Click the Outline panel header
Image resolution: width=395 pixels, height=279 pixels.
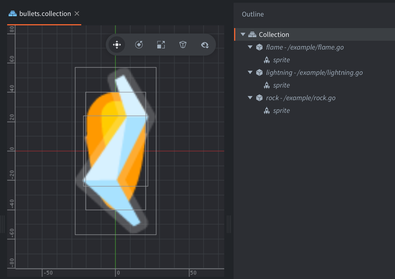[x=253, y=14]
